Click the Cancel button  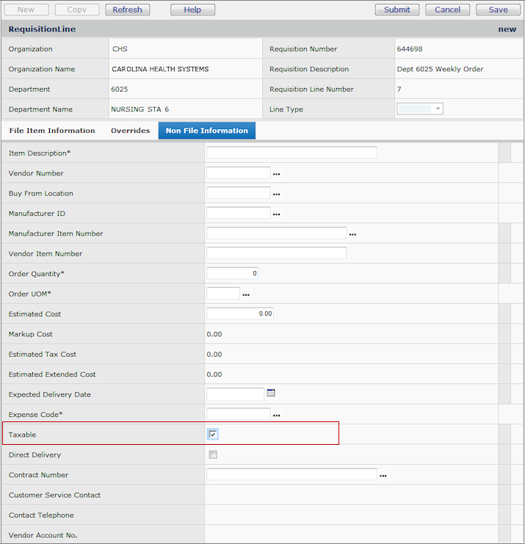tap(447, 10)
